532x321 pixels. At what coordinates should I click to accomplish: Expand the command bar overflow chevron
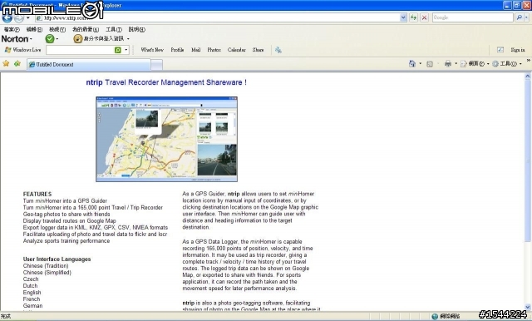point(529,61)
